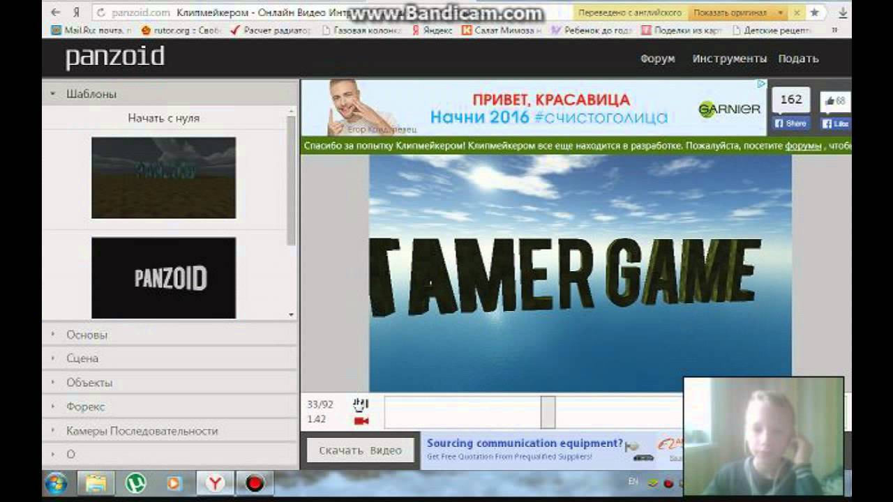893x502 pixels.
Task: Expand the Объекты section
Action: click(x=89, y=383)
